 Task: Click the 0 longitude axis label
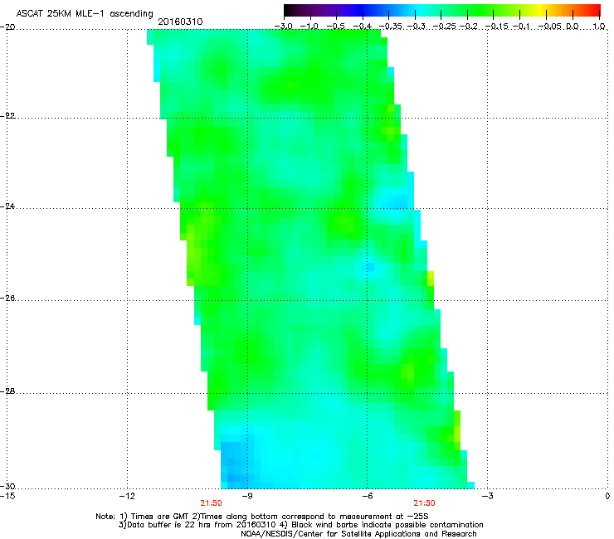(x=607, y=496)
